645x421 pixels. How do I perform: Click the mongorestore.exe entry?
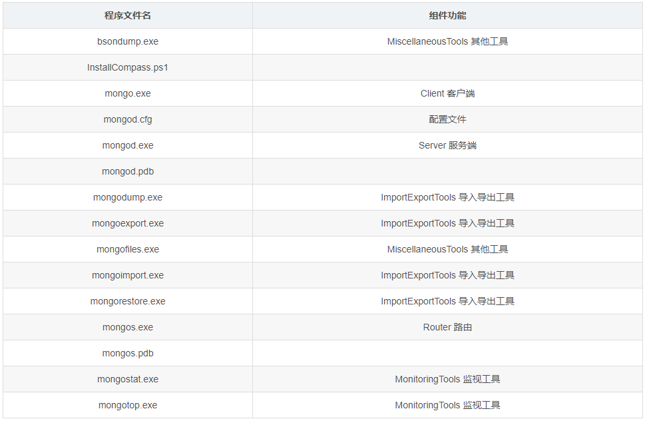[128, 301]
